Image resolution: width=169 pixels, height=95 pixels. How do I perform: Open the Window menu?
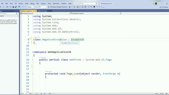64,3
